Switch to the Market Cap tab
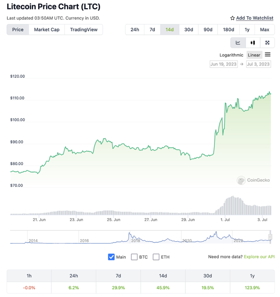The image size is (280, 297). [47, 30]
